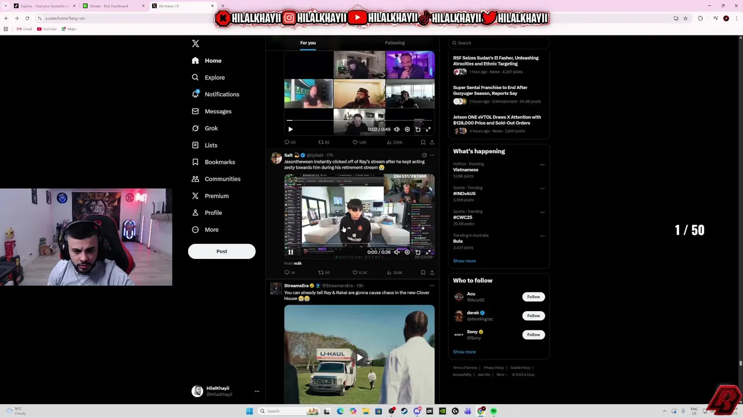Screen dimensions: 743x418
Task: Reply to Salt's post with 14 replies
Action: point(289,272)
